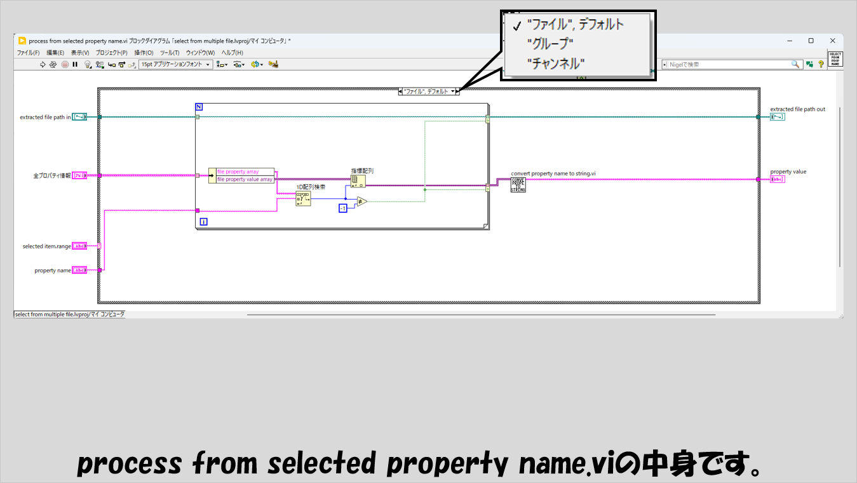Click the Clean Up Diagram icon

274,64
